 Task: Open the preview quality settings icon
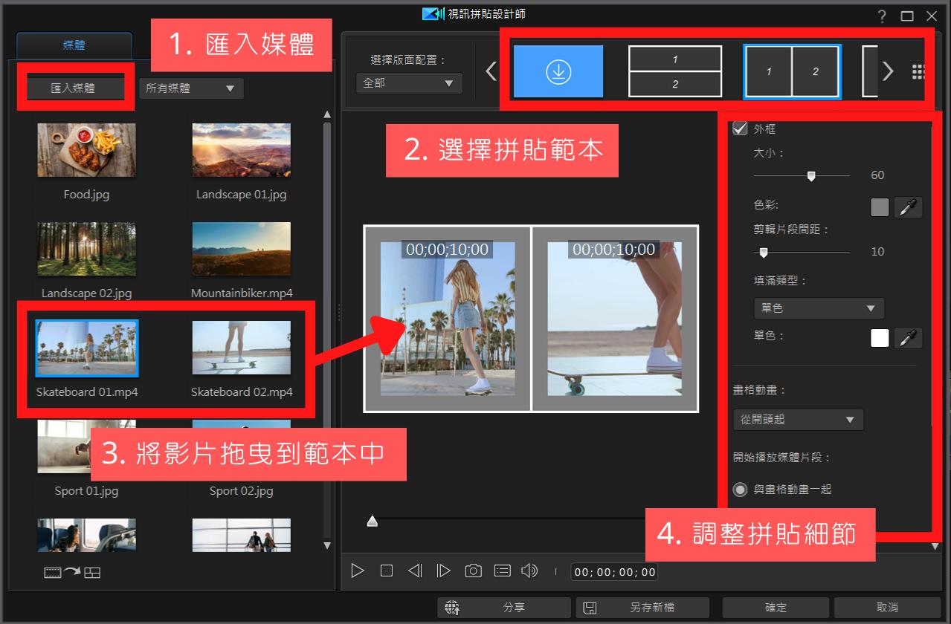coord(503,571)
